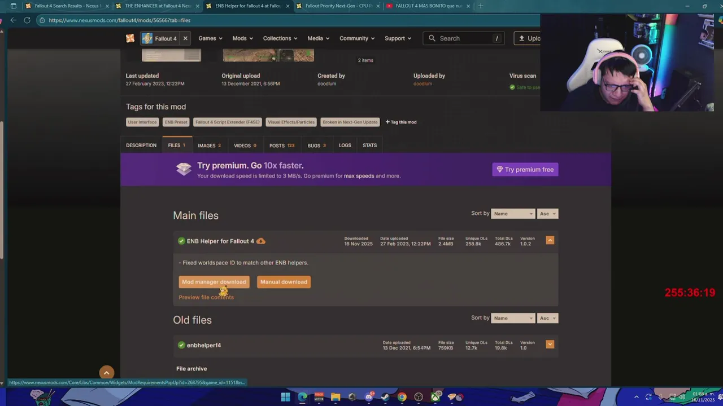Click the Upload button in navbar
This screenshot has height=406, width=723.
(527, 38)
